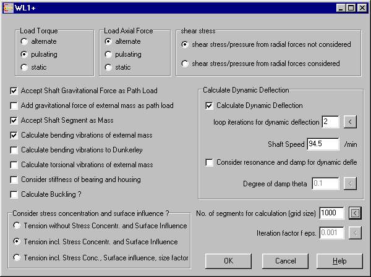371x277 pixels.
Task: Click the OK button
Action: (x=228, y=261)
